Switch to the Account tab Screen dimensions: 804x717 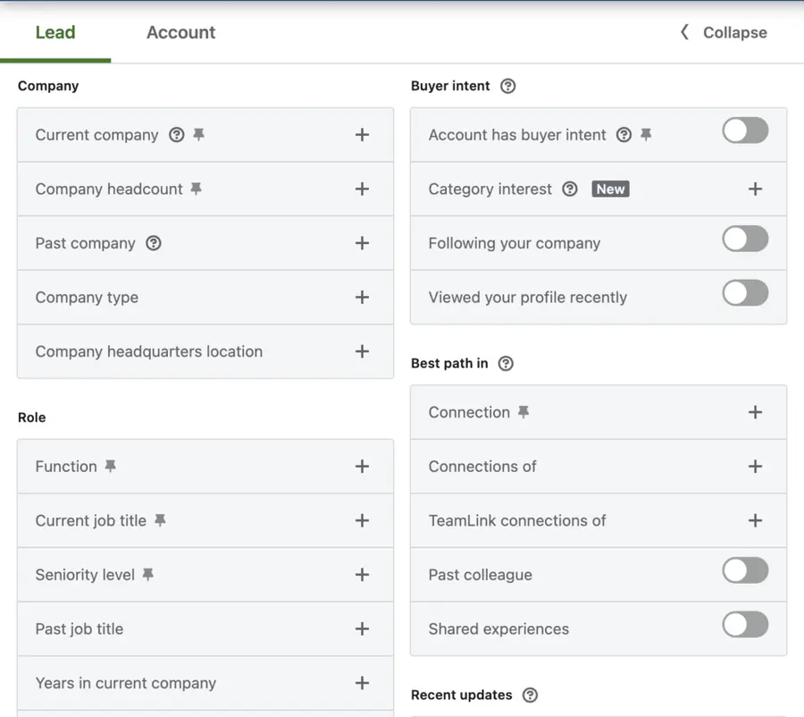click(180, 32)
